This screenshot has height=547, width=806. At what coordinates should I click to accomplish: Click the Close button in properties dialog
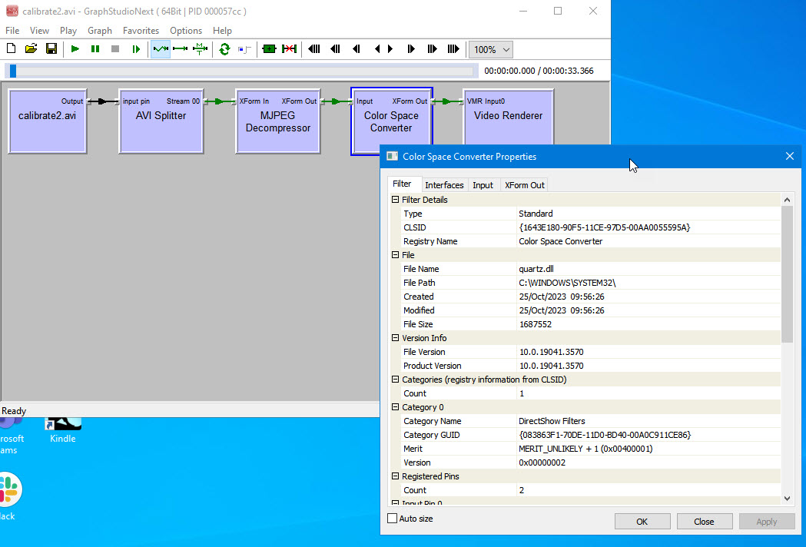704,521
